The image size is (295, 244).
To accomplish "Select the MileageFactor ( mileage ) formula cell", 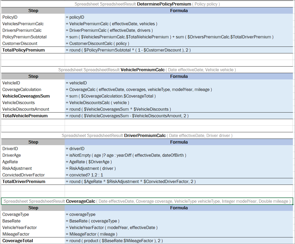I will [179, 234].
